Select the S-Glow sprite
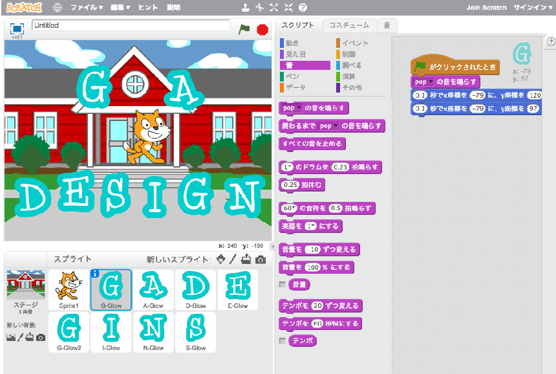Viewport: 556px width, 374px height. [x=195, y=332]
